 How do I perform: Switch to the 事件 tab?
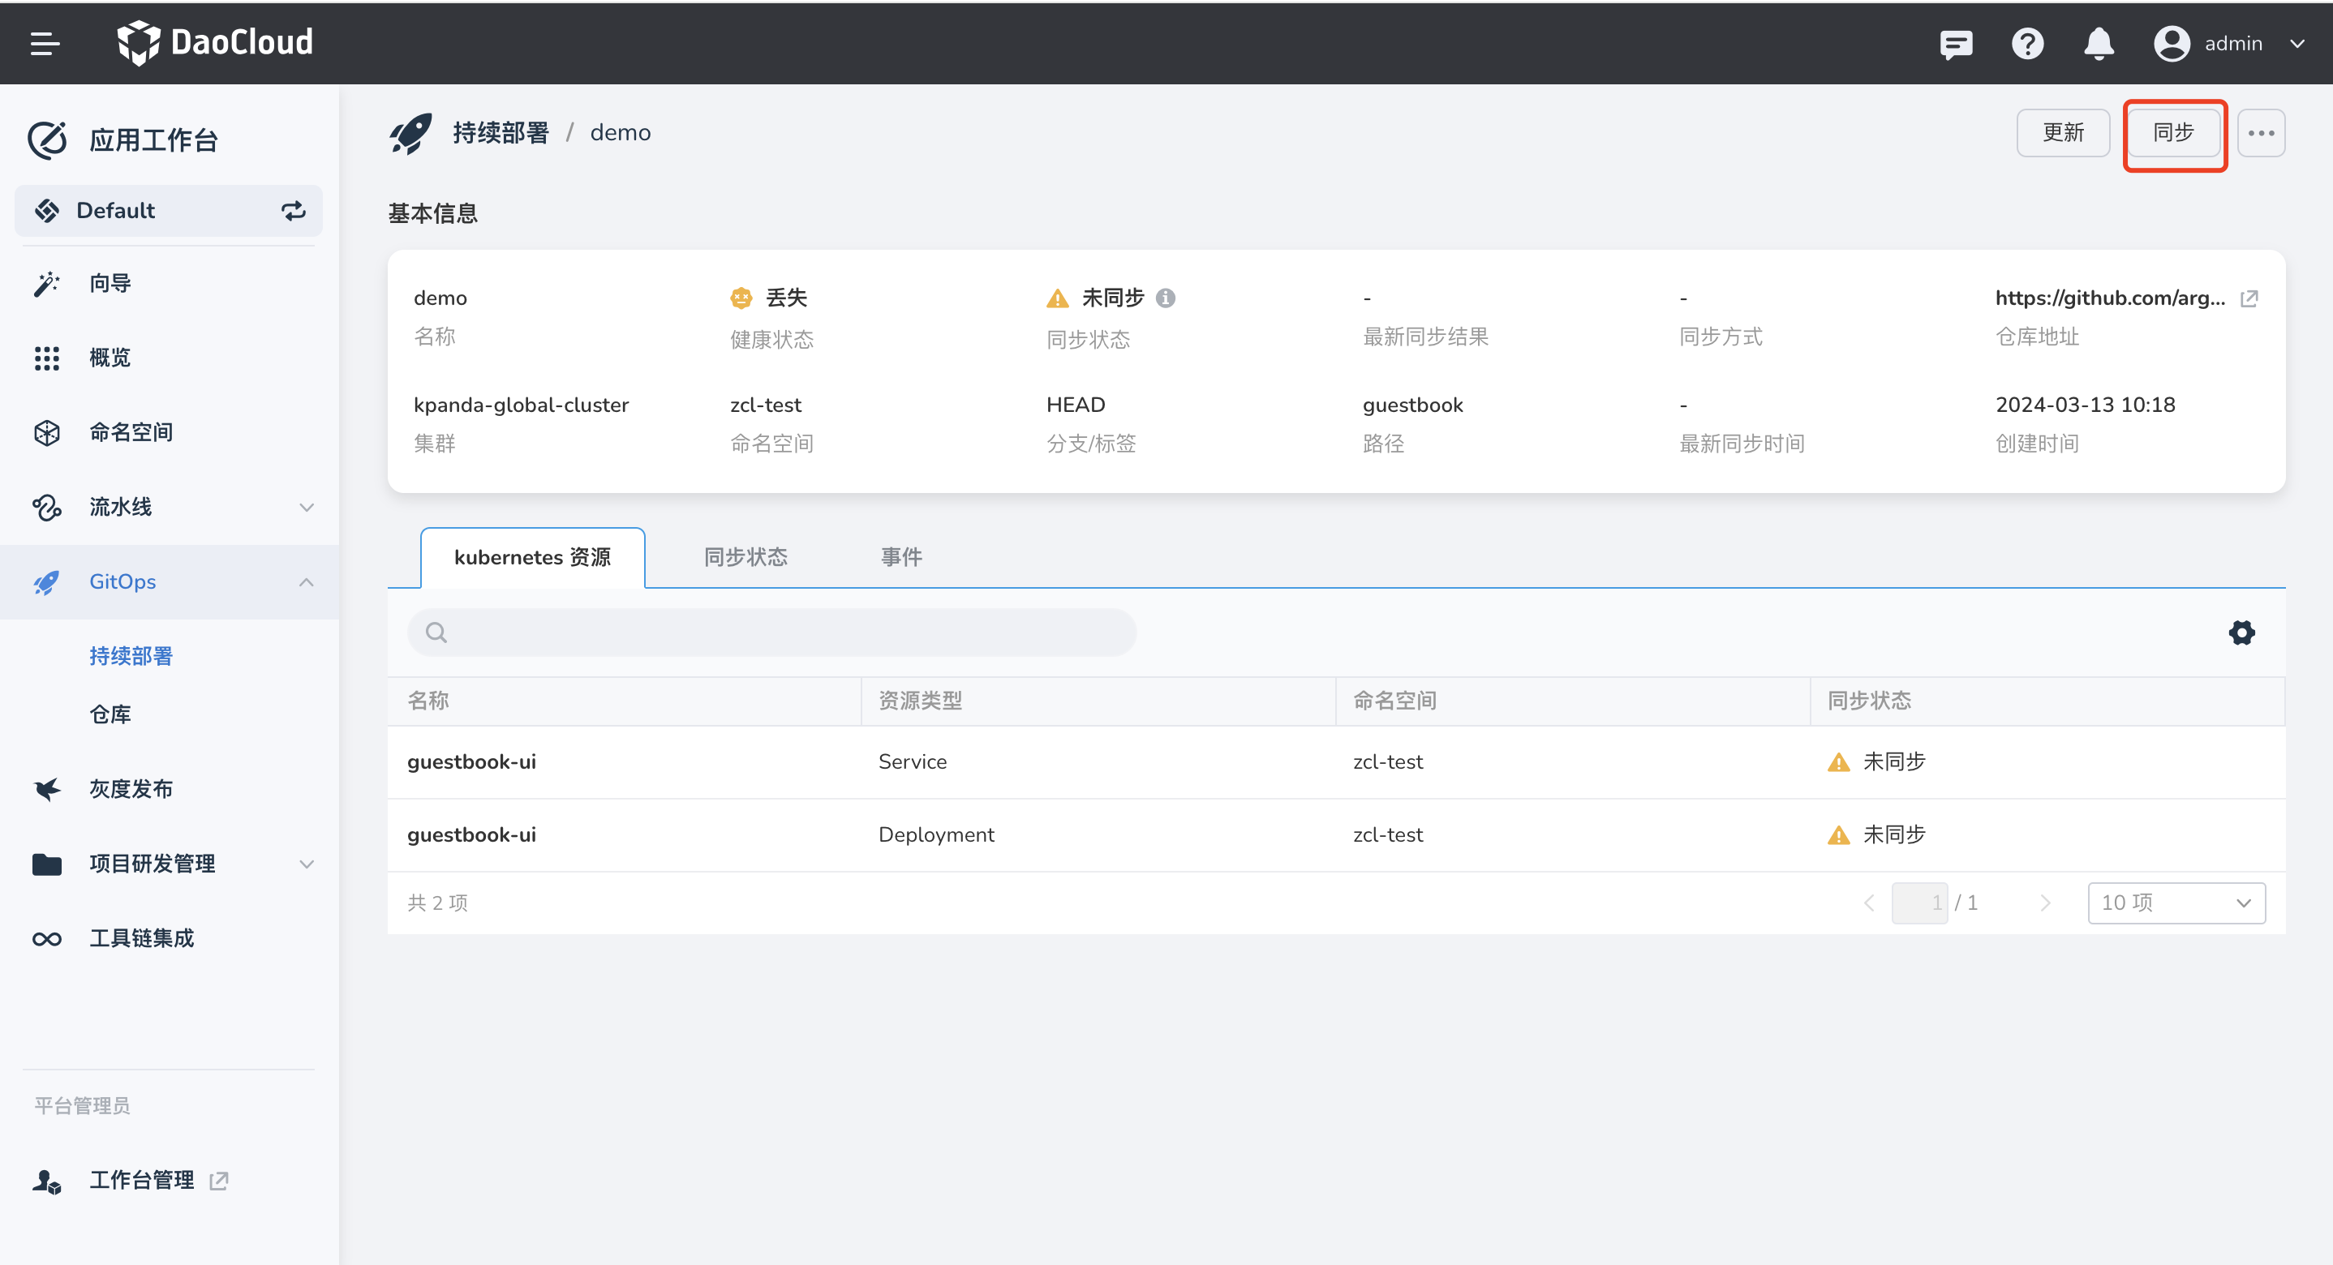point(901,557)
